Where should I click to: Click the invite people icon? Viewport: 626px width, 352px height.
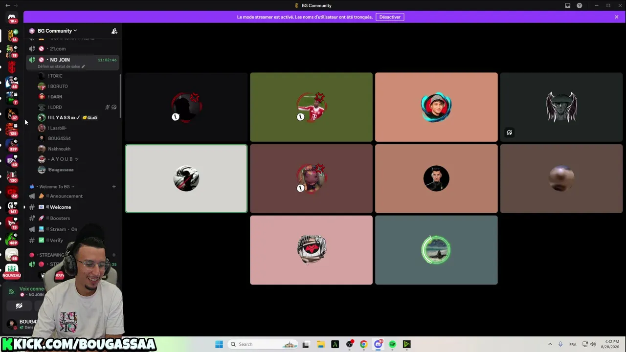(x=114, y=31)
